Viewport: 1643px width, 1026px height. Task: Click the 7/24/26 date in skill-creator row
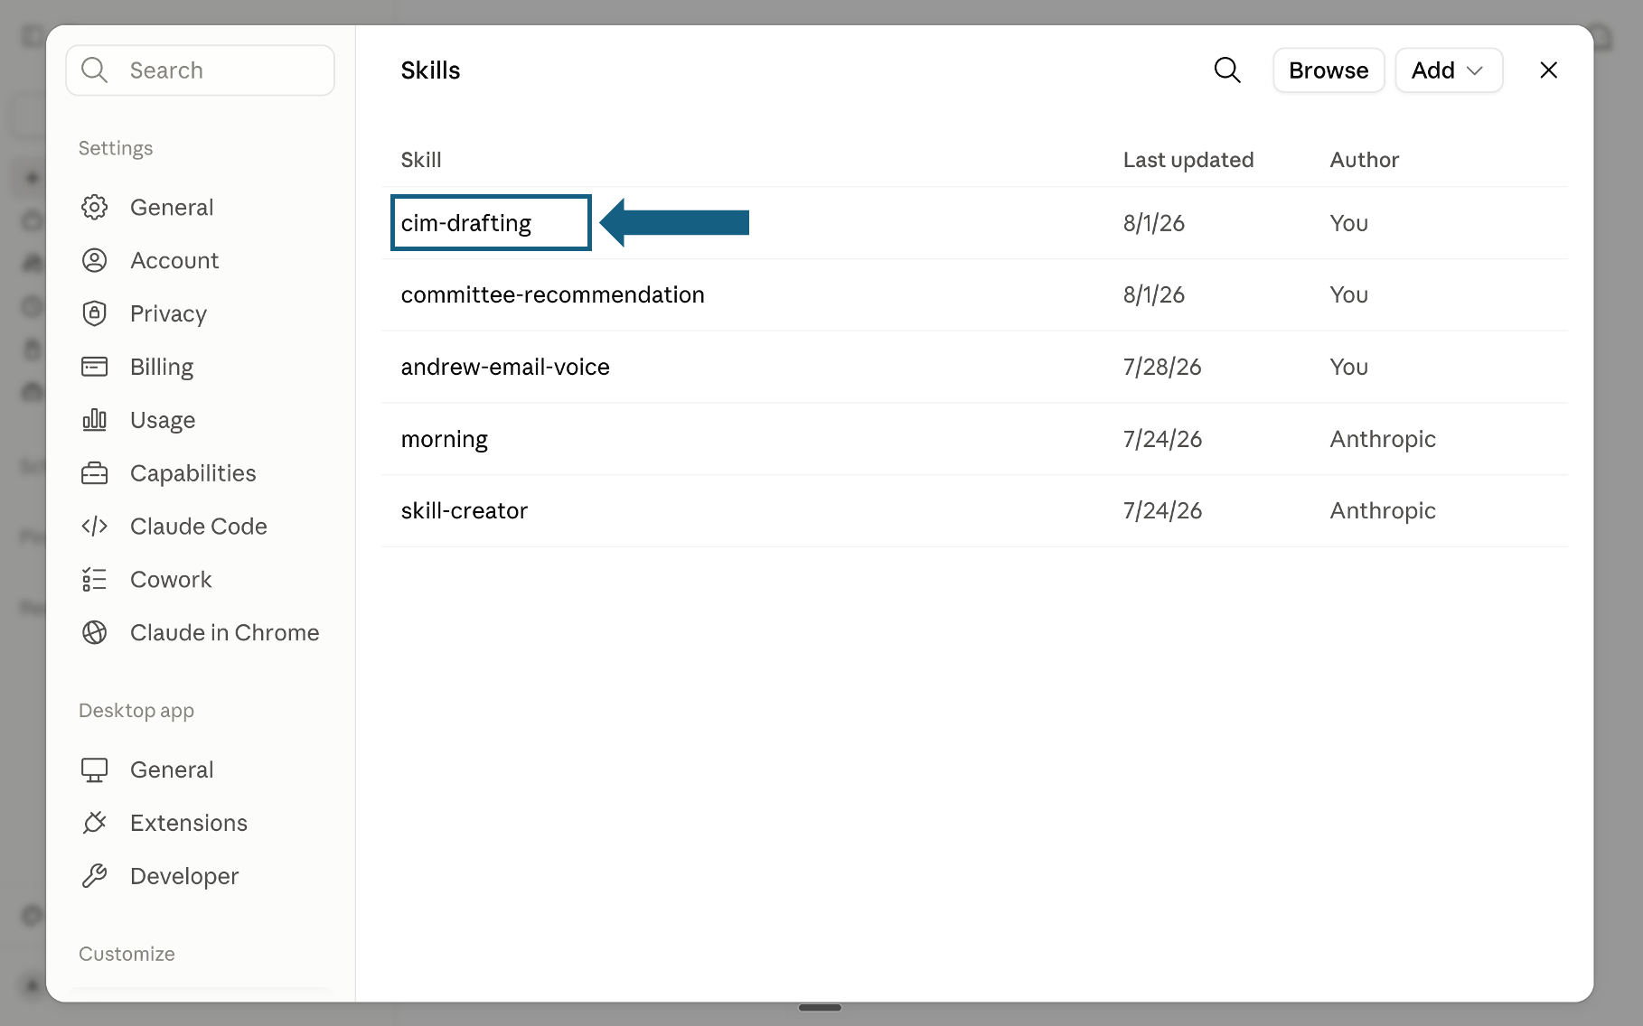point(1162,510)
